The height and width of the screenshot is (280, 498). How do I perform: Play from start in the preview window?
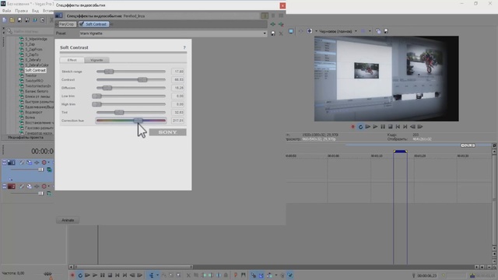[368, 127]
